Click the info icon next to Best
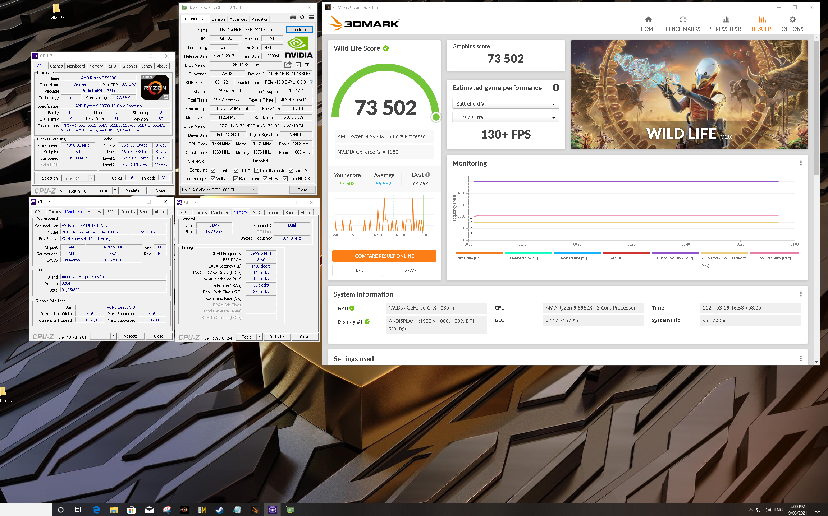 [427, 175]
